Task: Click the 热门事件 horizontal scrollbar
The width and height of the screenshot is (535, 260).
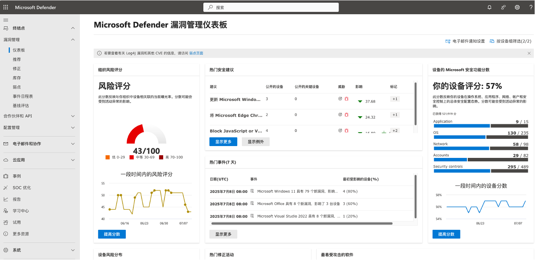Action: tap(302, 223)
